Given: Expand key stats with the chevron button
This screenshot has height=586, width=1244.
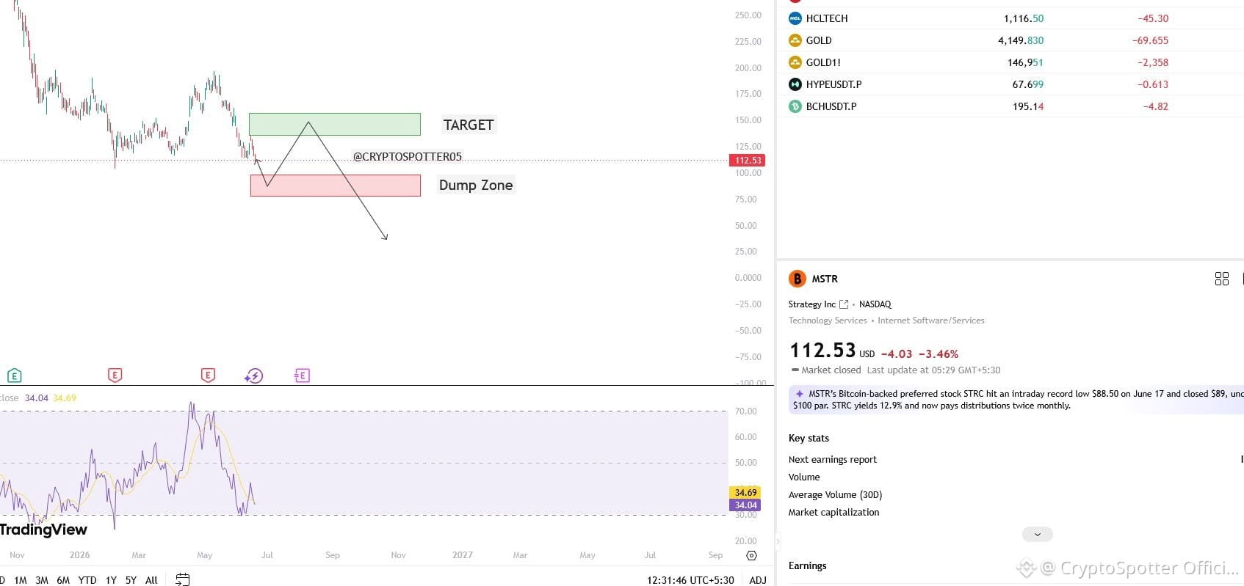Looking at the screenshot, I should click(x=1038, y=535).
